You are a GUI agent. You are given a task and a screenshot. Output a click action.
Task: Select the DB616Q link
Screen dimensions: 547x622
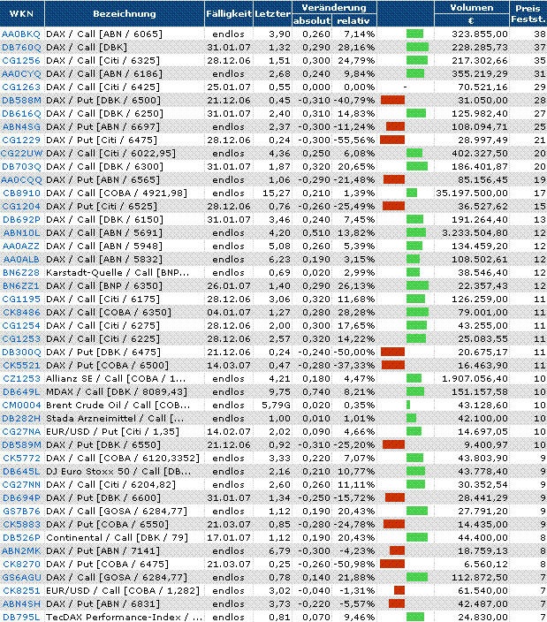(x=21, y=113)
